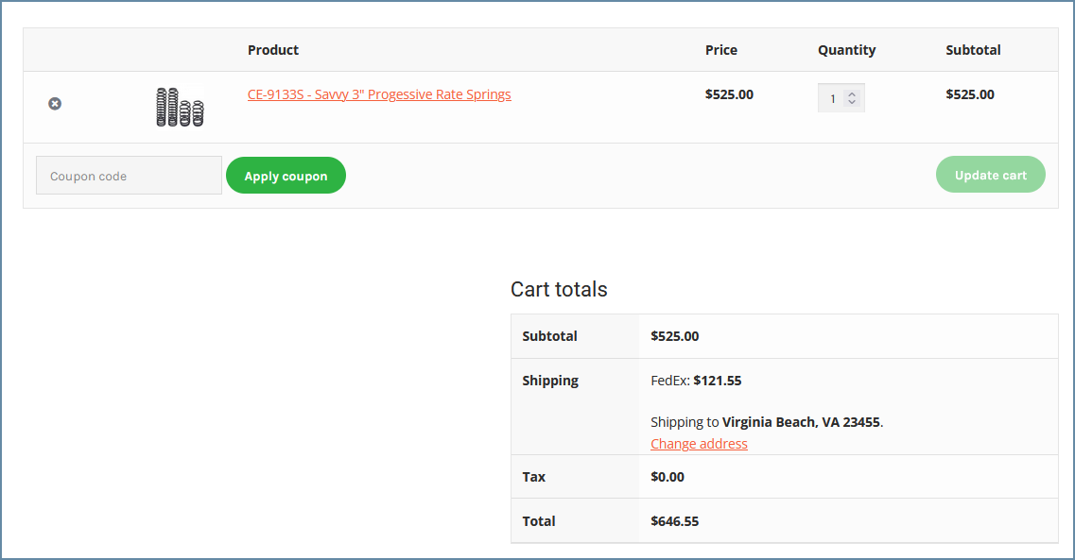1075x560 pixels.
Task: Apply the coupon with the green button
Action: click(286, 176)
